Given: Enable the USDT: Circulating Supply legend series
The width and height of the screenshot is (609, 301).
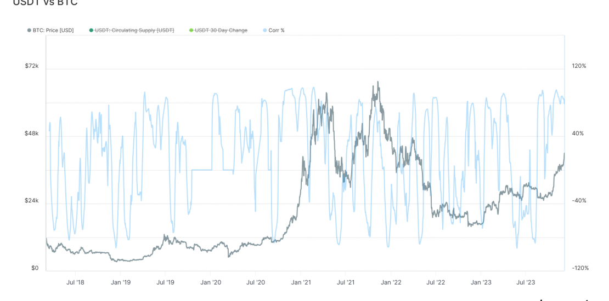Looking at the screenshot, I should coord(134,30).
